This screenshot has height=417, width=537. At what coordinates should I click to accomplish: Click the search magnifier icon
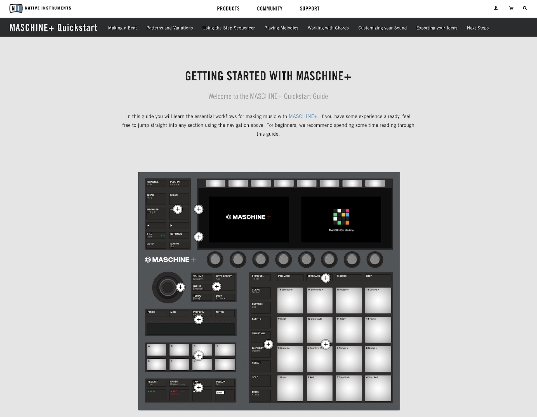coord(525,8)
